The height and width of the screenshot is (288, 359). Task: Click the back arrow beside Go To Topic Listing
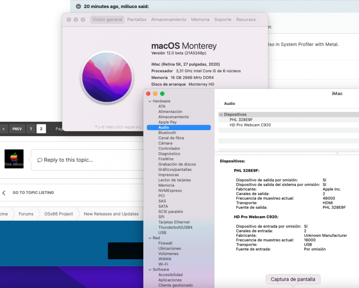coord(4,193)
